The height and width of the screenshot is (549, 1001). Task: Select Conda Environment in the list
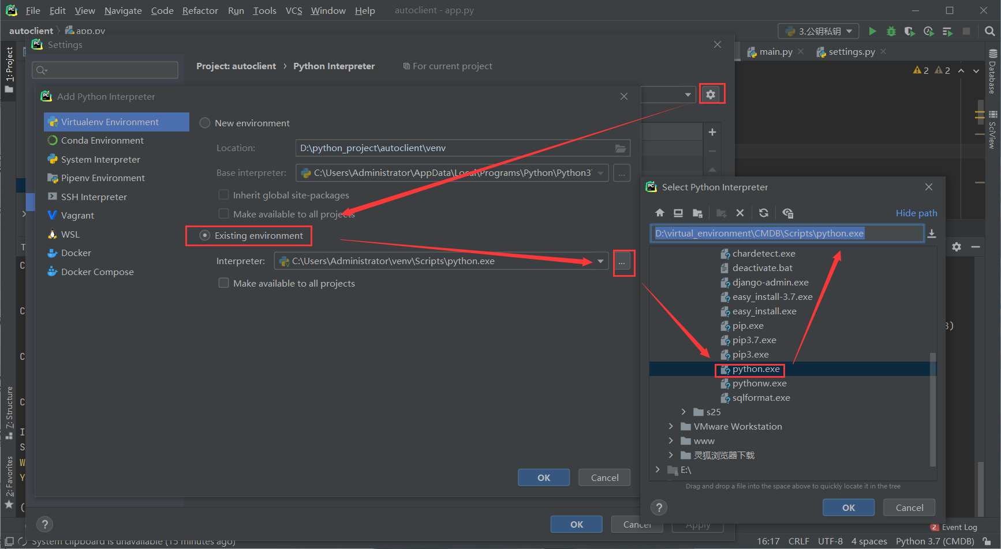117,141
